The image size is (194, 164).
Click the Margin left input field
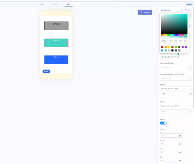[x=171, y=152]
